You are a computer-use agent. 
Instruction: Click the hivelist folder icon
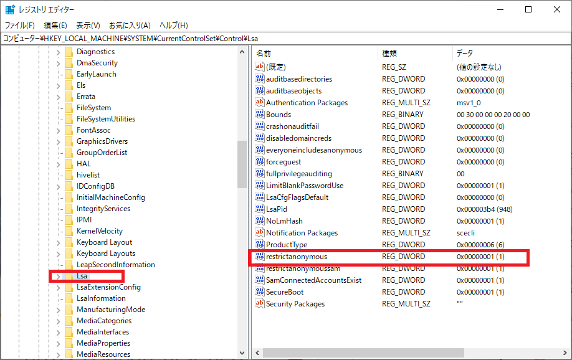69,175
